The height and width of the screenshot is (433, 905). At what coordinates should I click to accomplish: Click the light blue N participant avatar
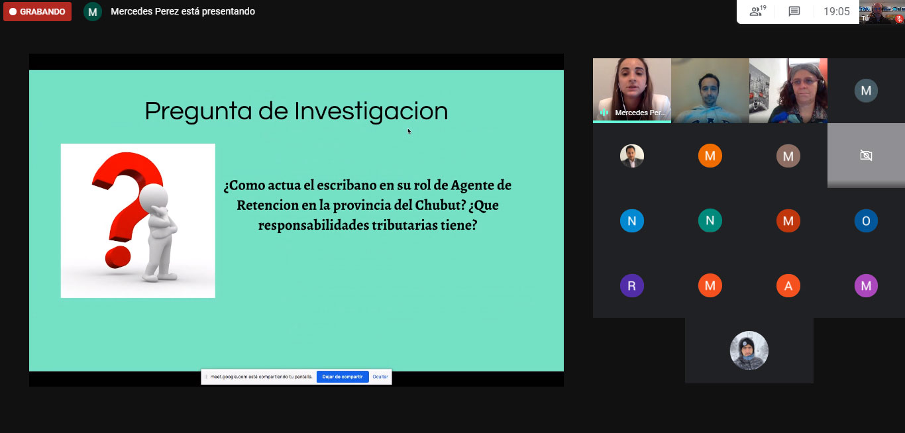(x=631, y=220)
